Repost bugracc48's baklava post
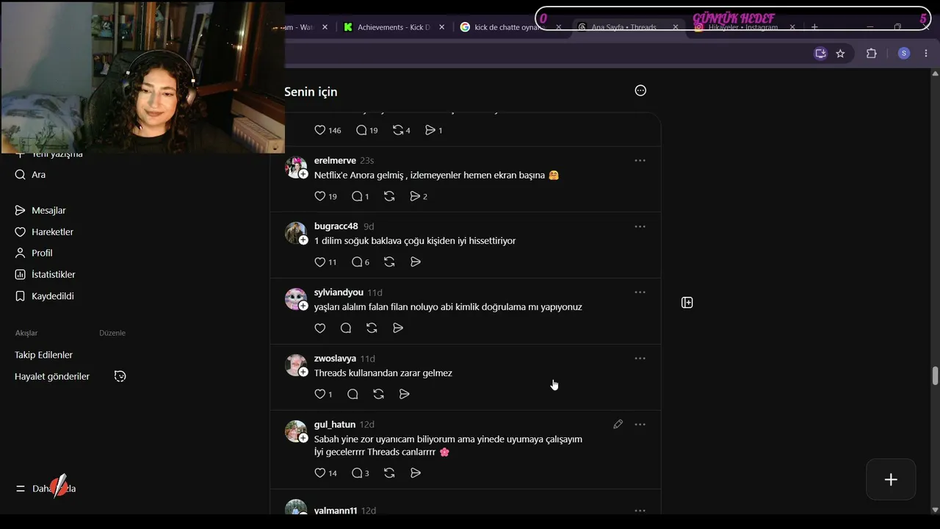This screenshot has width=940, height=529. (x=389, y=262)
